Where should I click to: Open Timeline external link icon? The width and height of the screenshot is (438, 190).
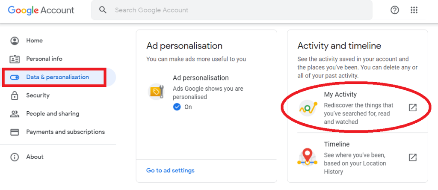413,157
